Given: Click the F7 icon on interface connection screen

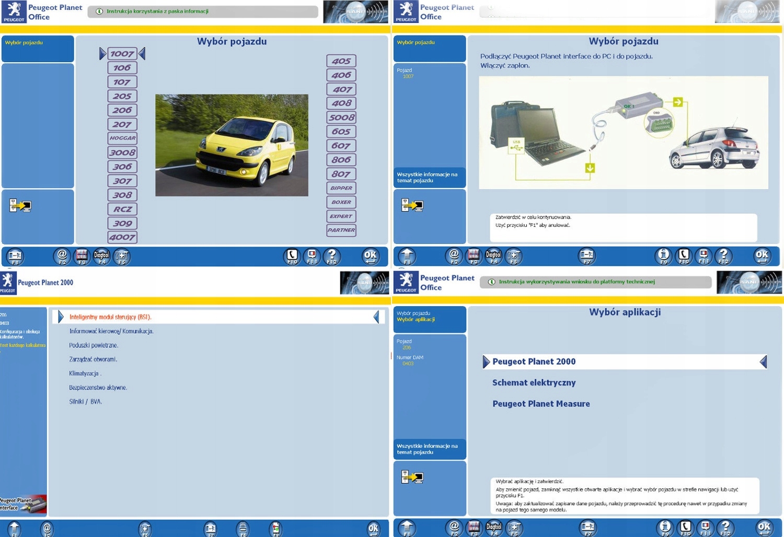Looking at the screenshot, I should pyautogui.click(x=587, y=256).
